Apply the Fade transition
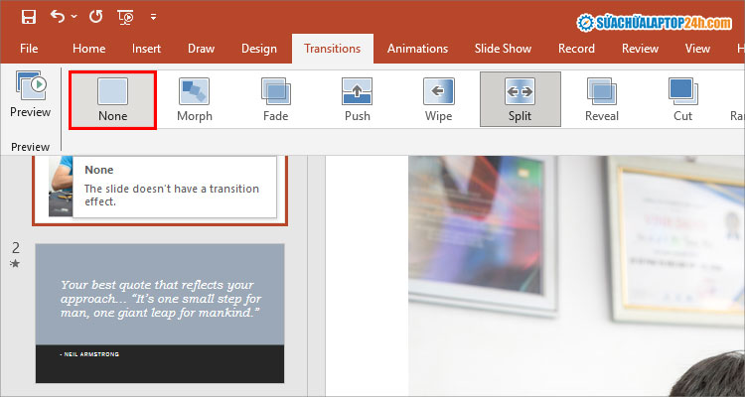This screenshot has height=397, width=745. (275, 99)
